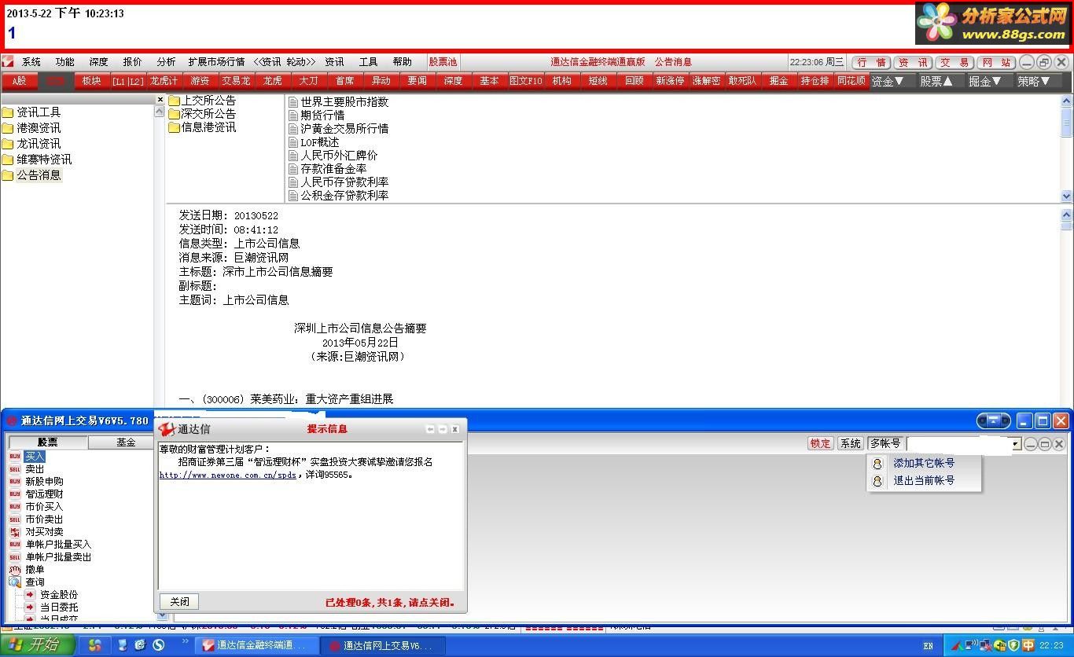Click the 通达信 logo in the menu bar
Viewport: 1074px width, 657px height.
point(8,61)
